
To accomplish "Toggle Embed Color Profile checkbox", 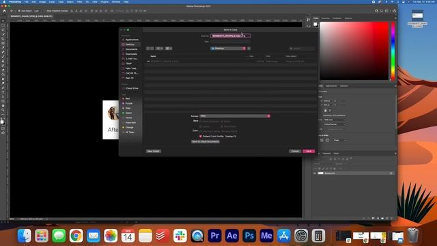I will [x=200, y=137].
